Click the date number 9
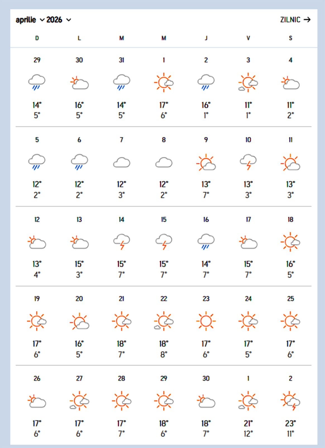Viewport: 325px width, 448px height. [x=206, y=140]
